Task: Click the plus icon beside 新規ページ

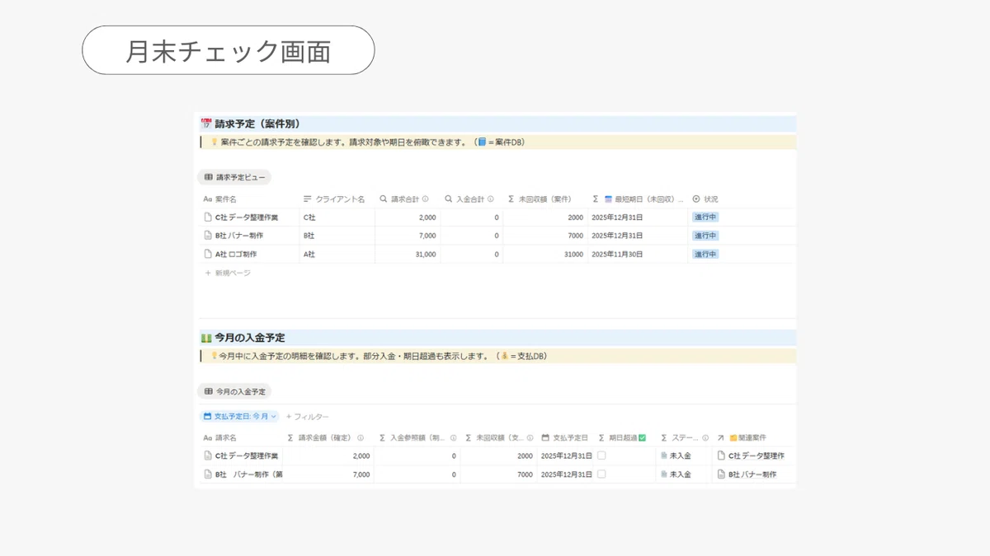Action: pyautogui.click(x=208, y=273)
